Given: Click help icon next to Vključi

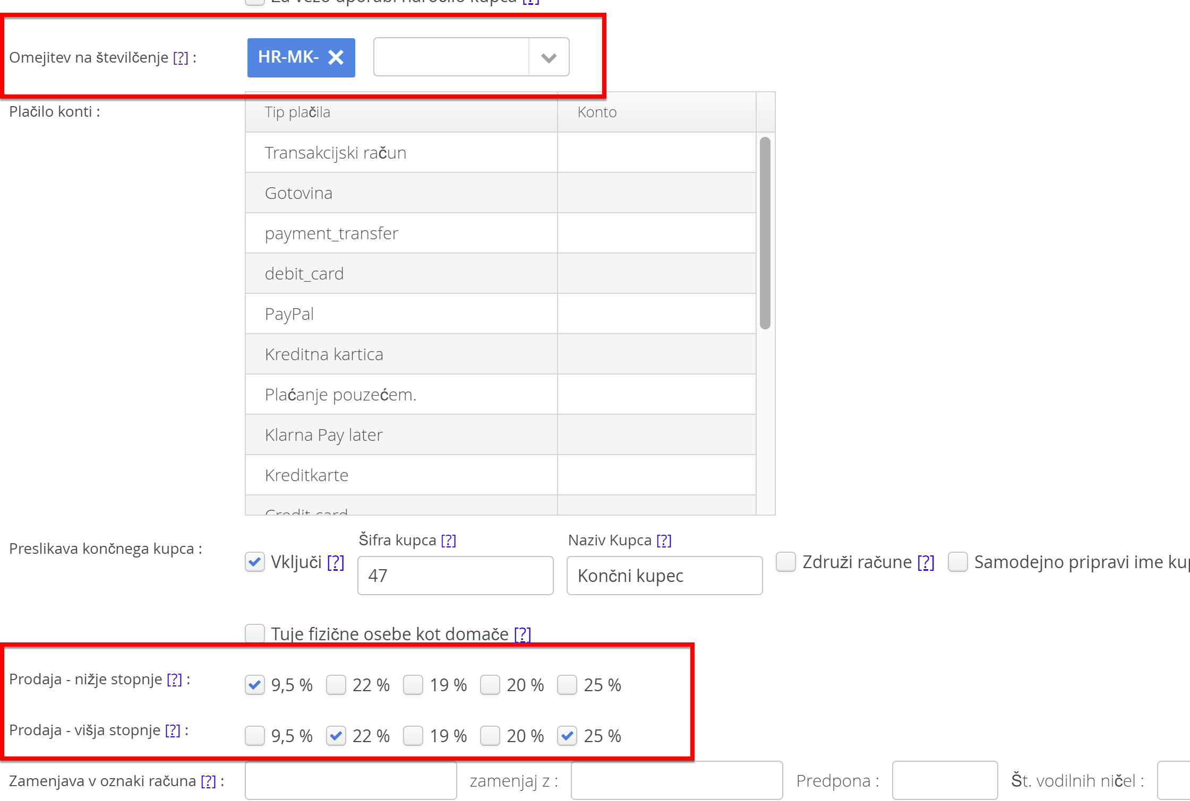Looking at the screenshot, I should (x=336, y=562).
